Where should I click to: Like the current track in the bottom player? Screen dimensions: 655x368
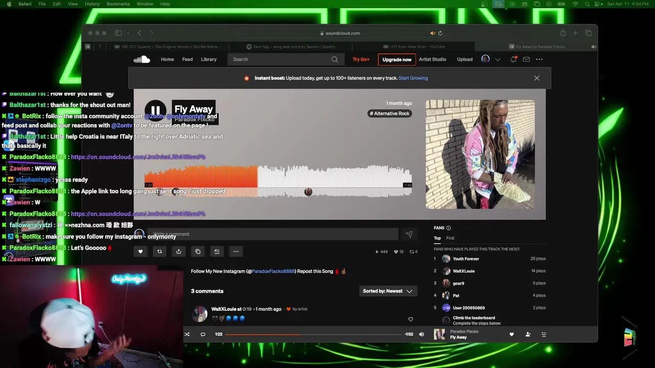point(511,334)
